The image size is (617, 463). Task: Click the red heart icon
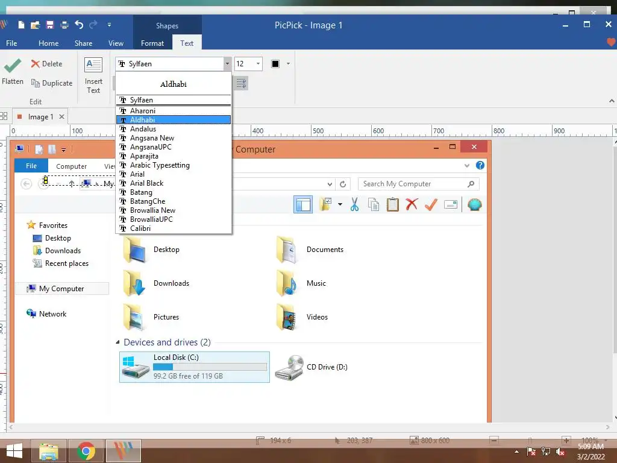tap(611, 42)
